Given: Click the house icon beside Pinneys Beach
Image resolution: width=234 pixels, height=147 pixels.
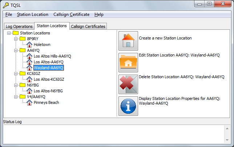Looking at the screenshot, I should tap(30, 102).
